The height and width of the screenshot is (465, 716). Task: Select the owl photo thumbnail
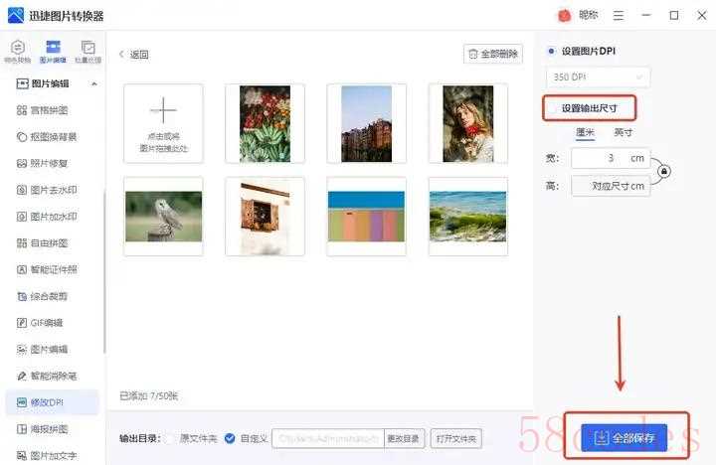[x=163, y=217]
